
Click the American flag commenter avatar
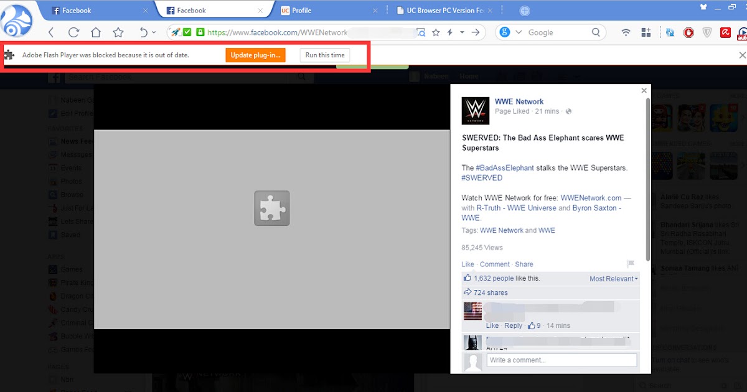pyautogui.click(x=473, y=311)
